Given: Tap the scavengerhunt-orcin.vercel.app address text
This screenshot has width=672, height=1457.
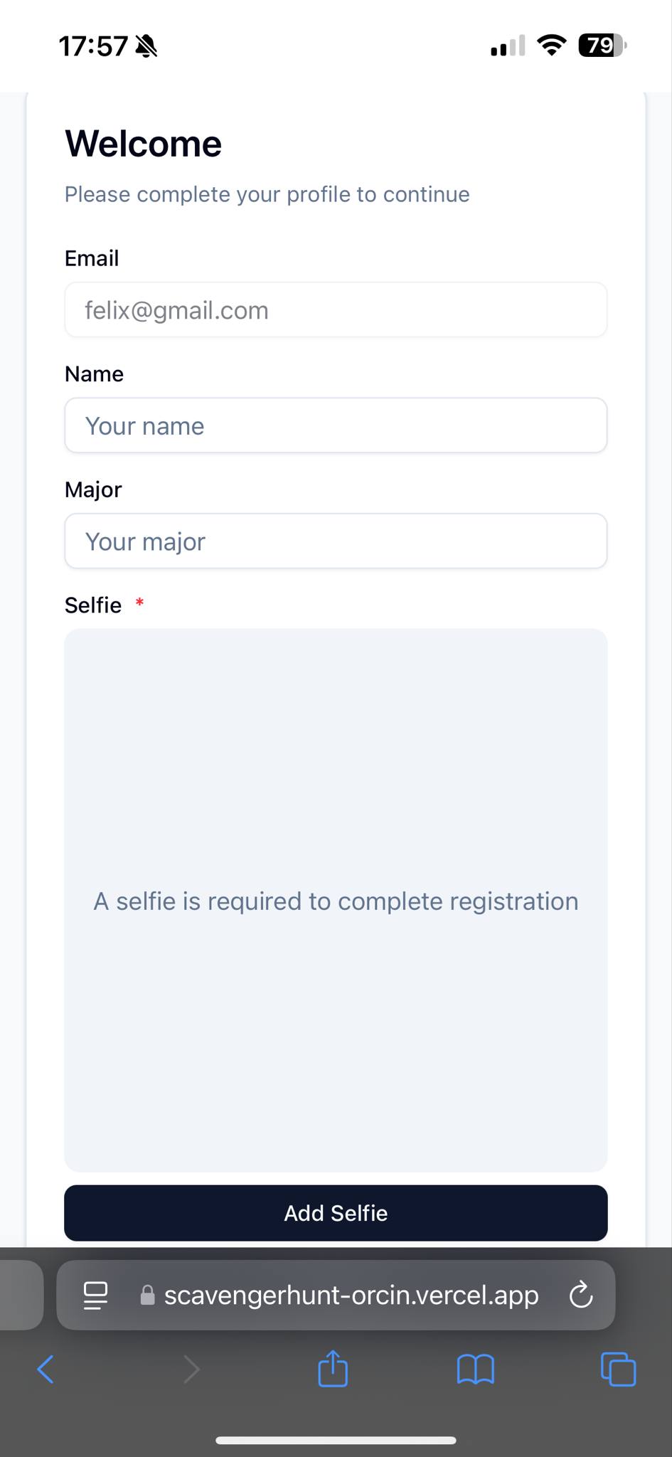Looking at the screenshot, I should 351,1296.
